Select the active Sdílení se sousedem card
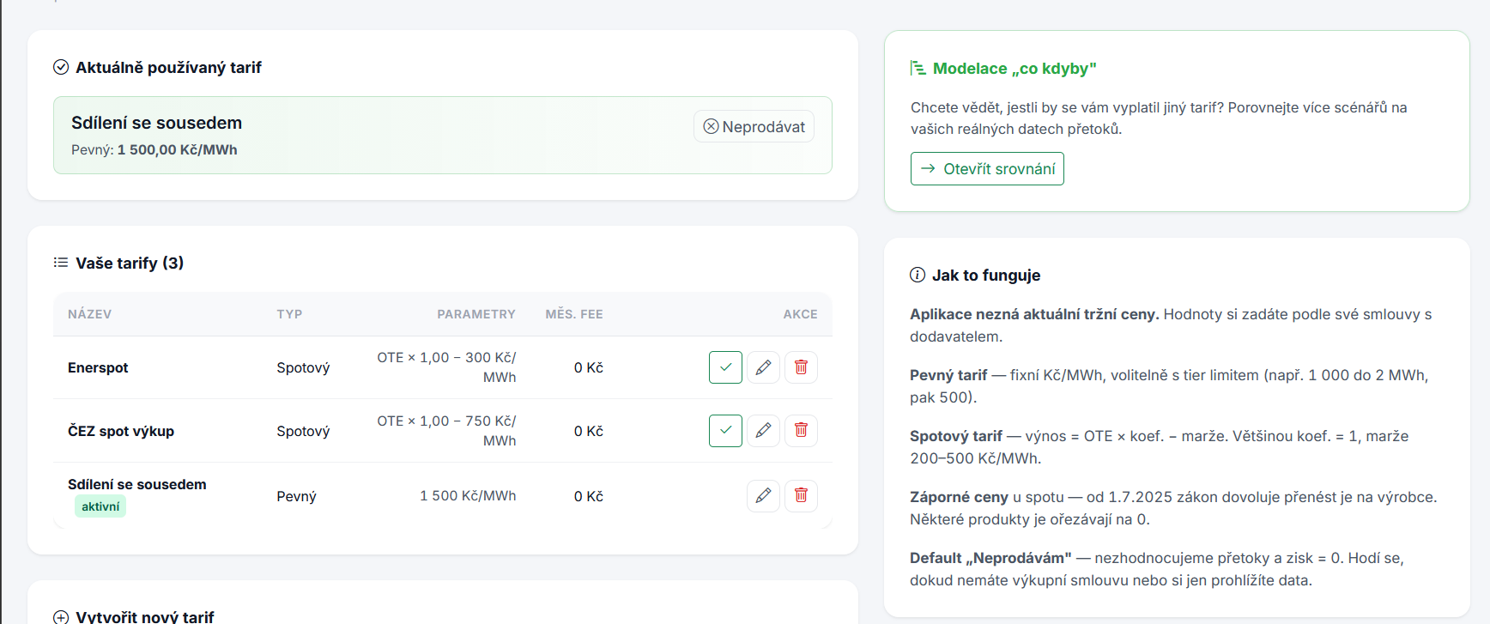 pyautogui.click(x=343, y=136)
